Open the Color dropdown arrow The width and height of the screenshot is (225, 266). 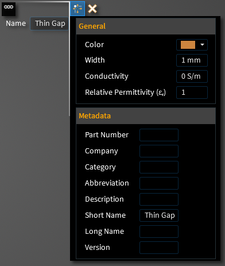(202, 45)
